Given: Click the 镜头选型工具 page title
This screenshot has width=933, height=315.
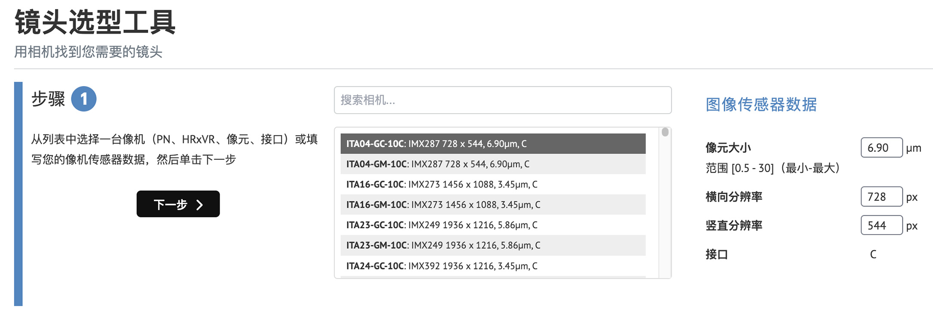Looking at the screenshot, I should click(x=95, y=22).
